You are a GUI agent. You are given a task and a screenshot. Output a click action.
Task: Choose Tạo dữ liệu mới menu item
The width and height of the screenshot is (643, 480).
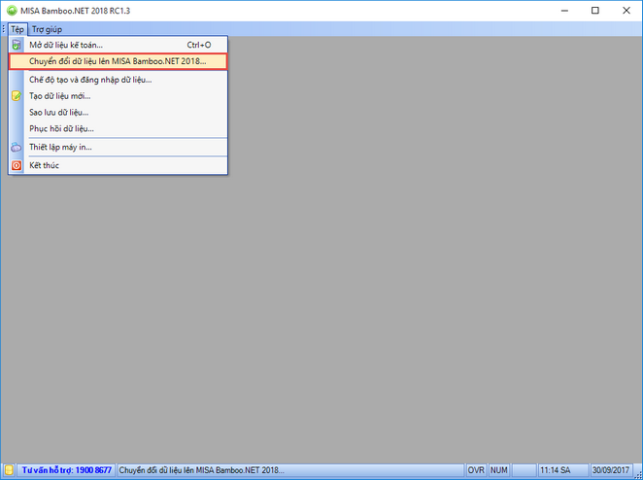click(x=118, y=96)
